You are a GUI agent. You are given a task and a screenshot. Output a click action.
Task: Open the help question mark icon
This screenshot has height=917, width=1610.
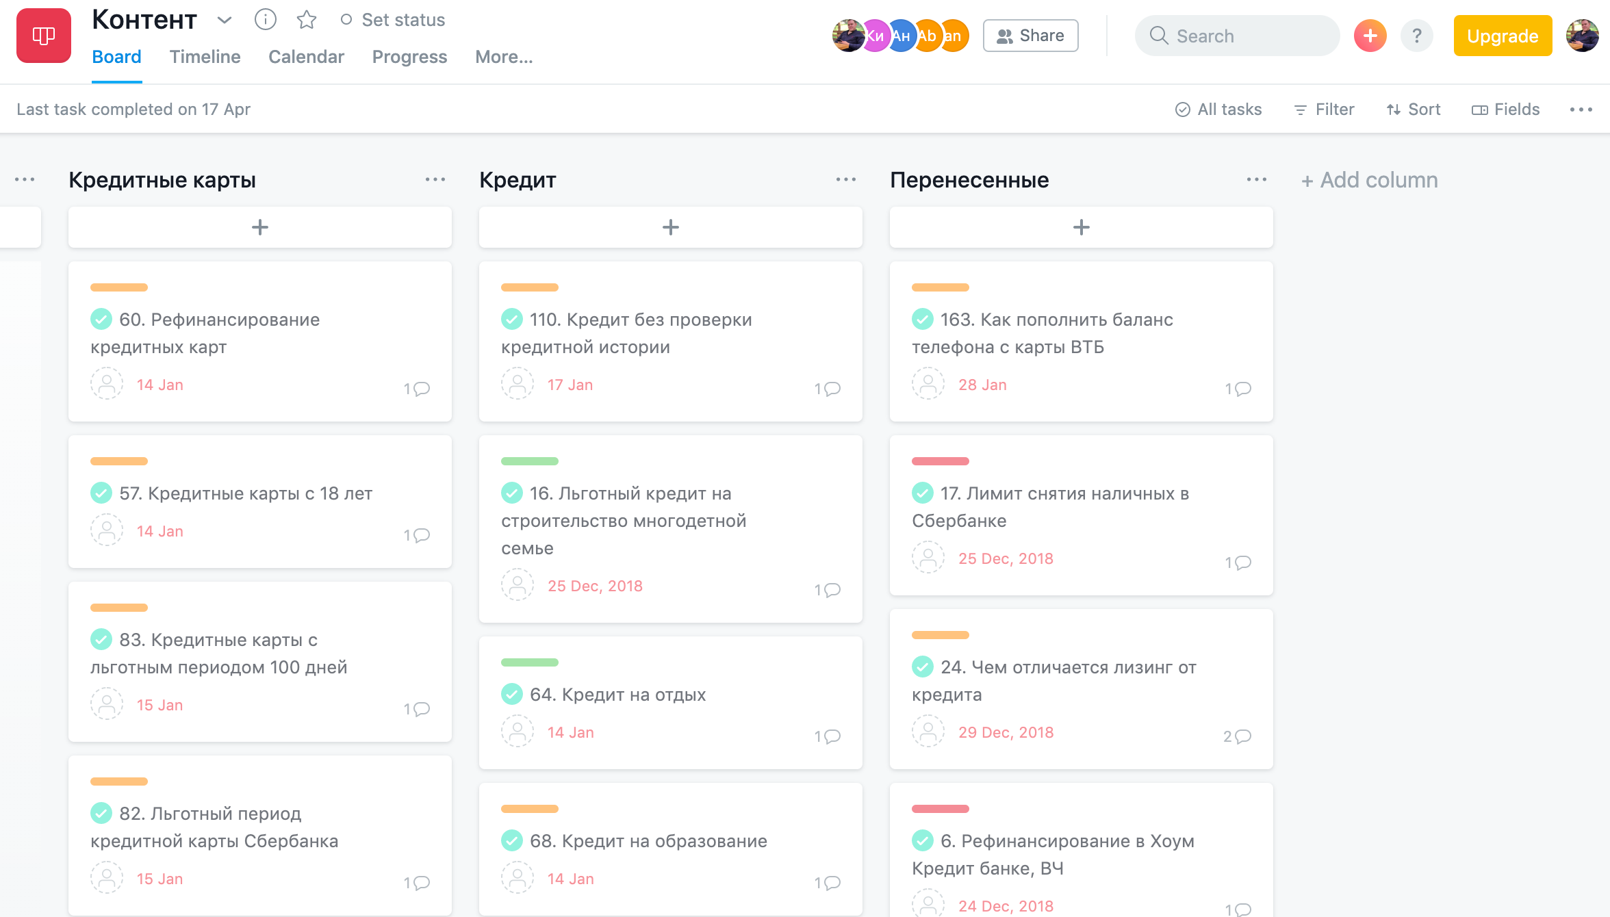(x=1417, y=36)
